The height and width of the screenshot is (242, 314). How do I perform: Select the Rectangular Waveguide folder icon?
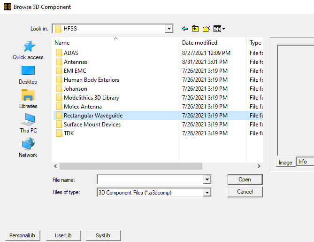[x=59, y=115]
